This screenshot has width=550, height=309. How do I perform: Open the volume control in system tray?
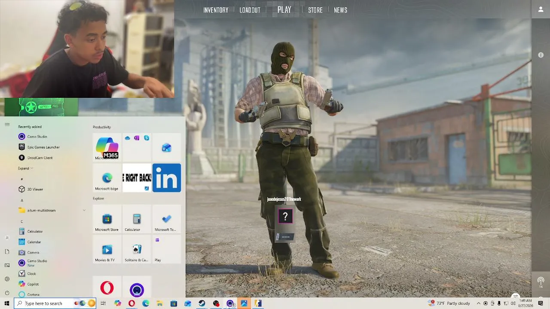pos(513,303)
